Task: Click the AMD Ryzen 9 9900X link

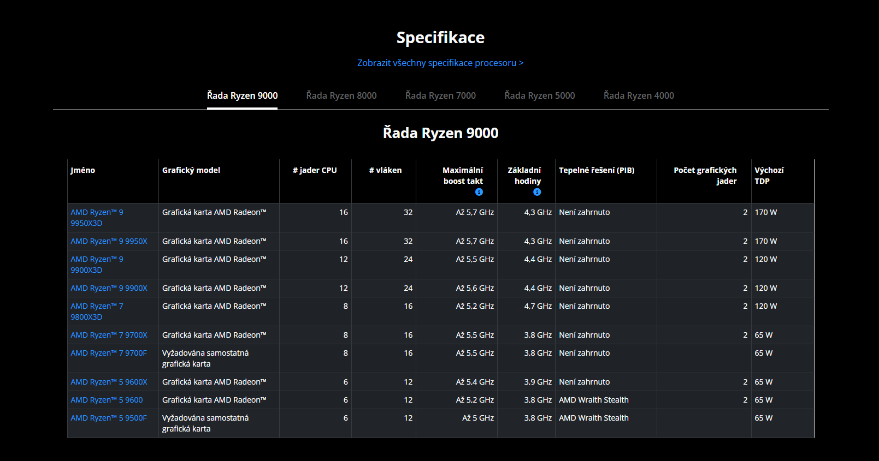Action: [109, 288]
